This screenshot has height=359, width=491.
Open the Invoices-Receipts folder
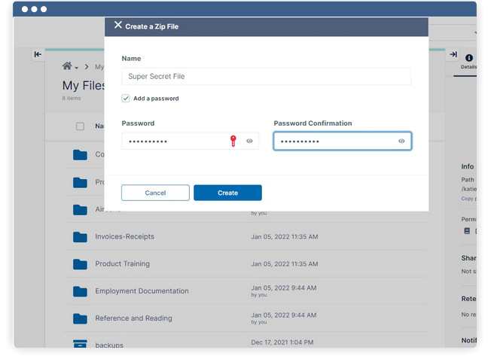[x=124, y=236]
